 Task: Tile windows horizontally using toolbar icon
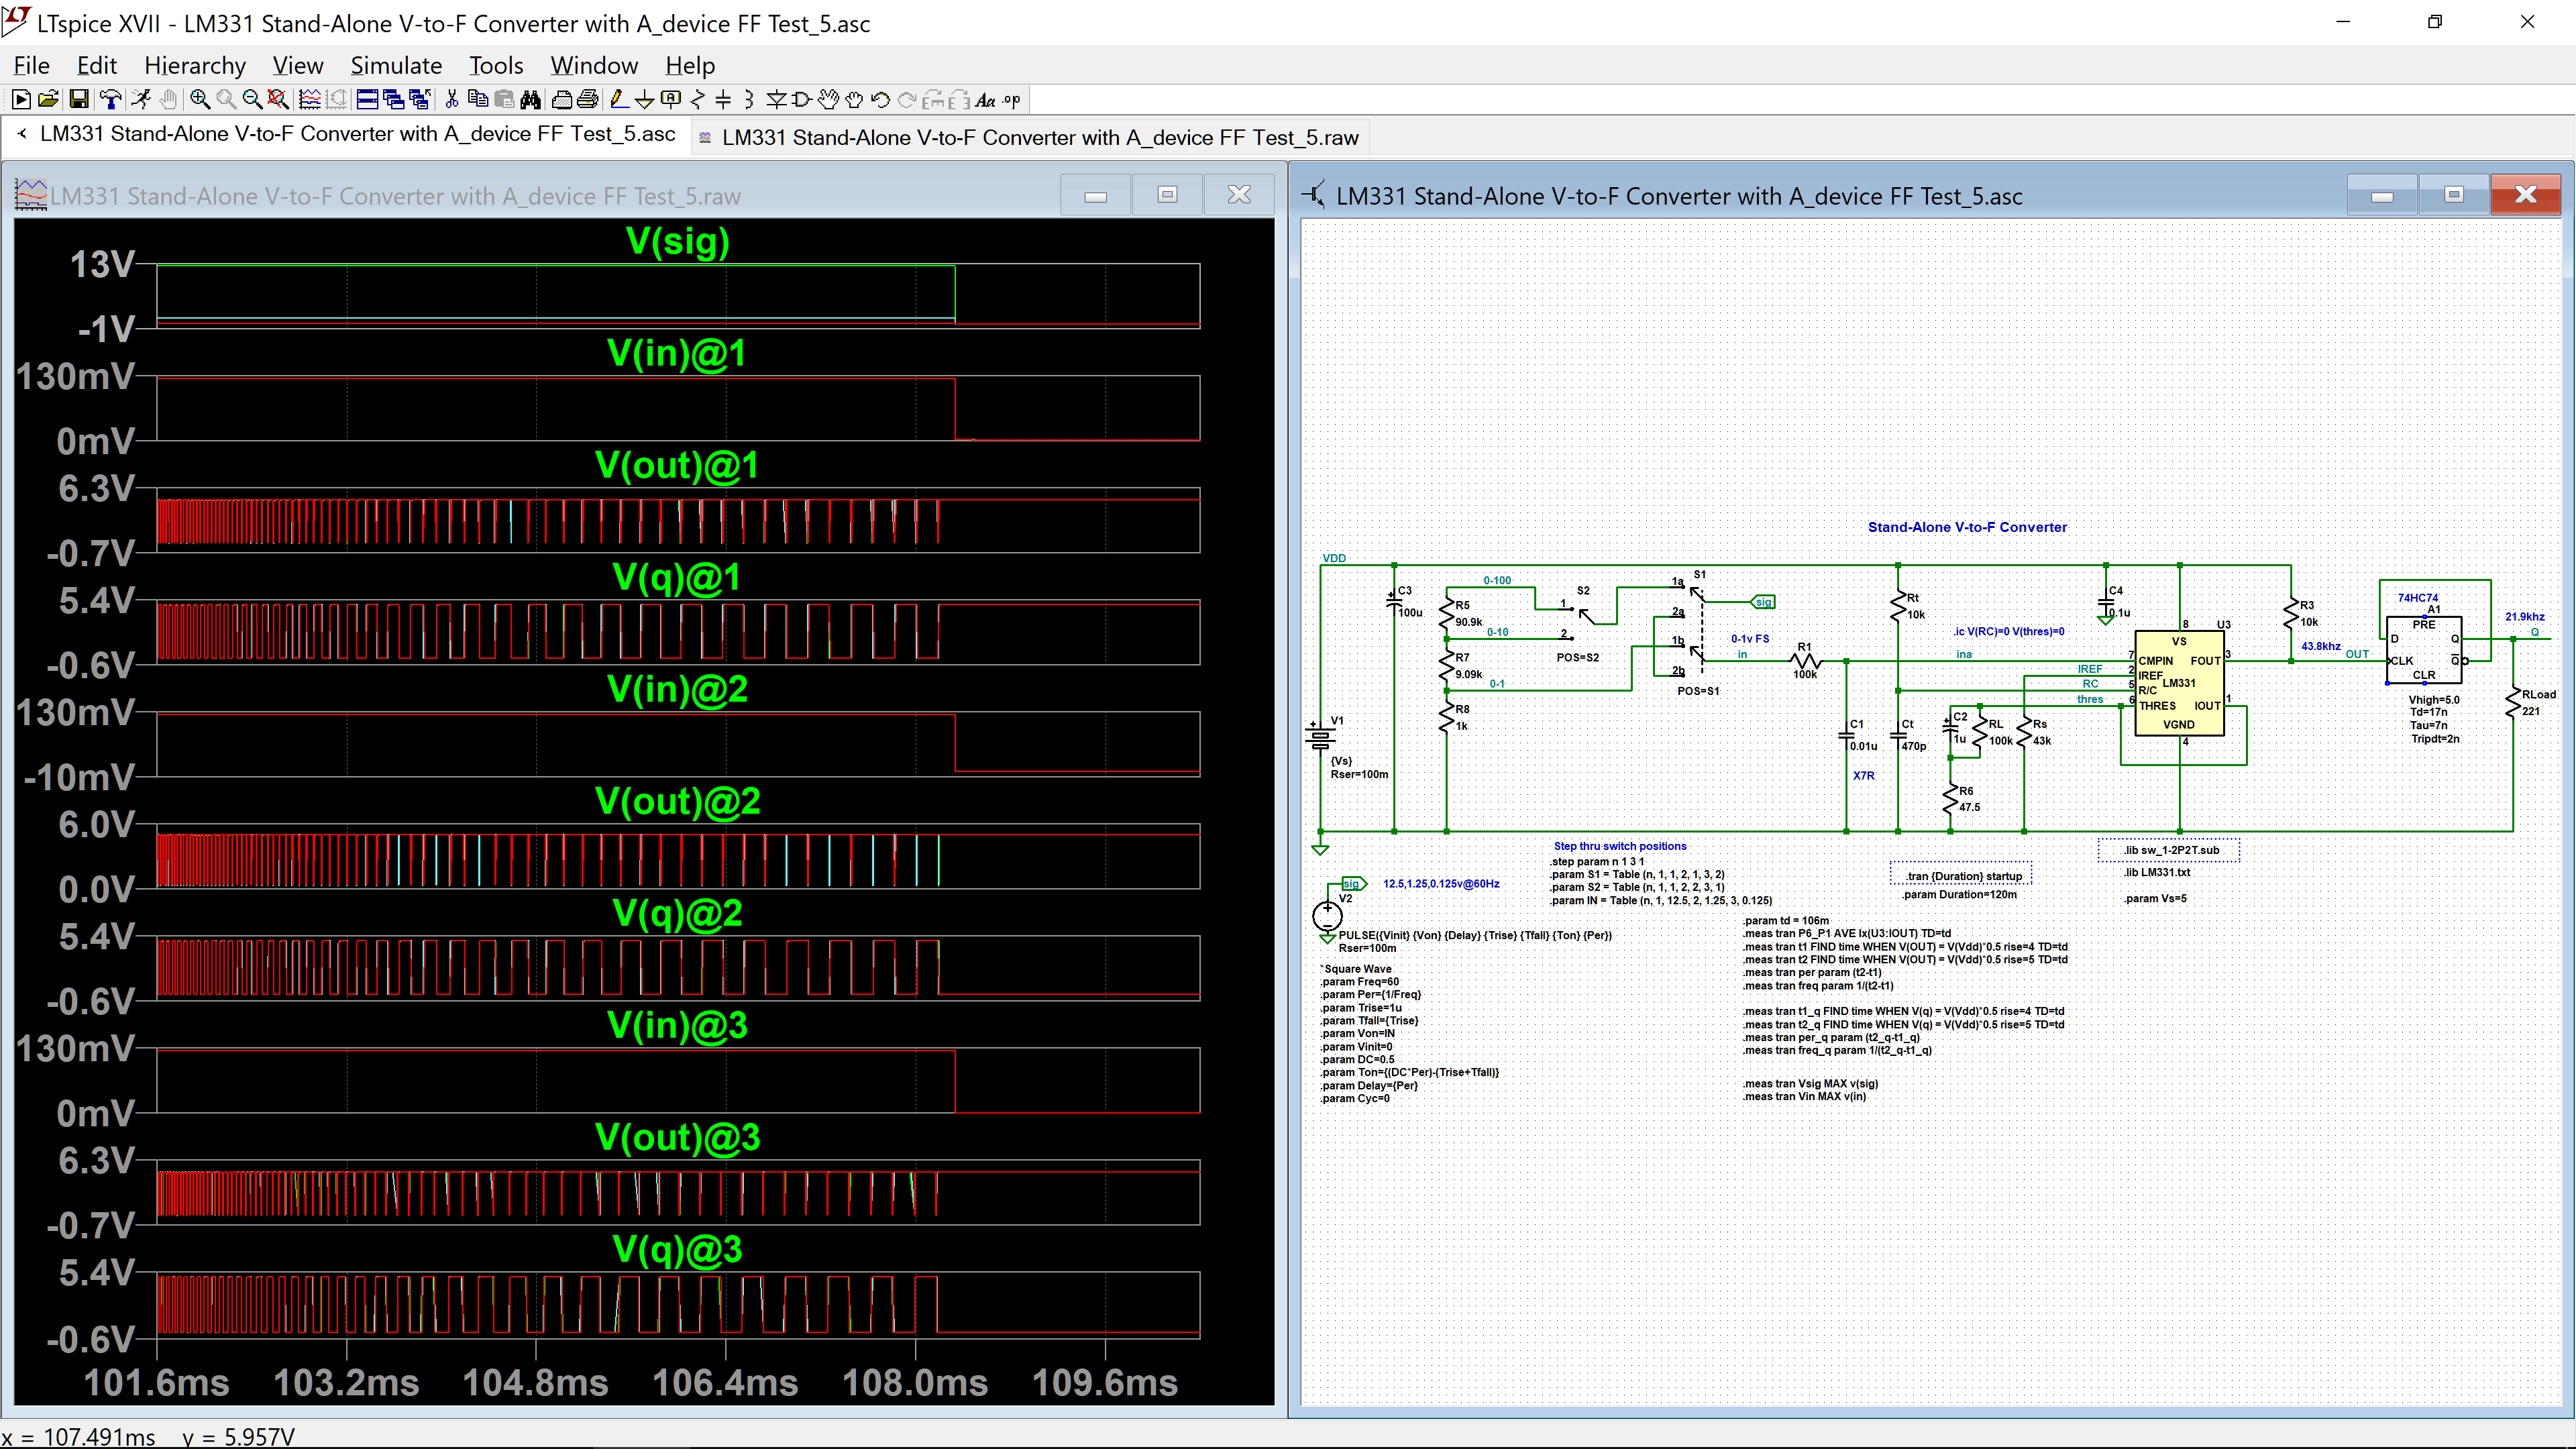pyautogui.click(x=367, y=99)
